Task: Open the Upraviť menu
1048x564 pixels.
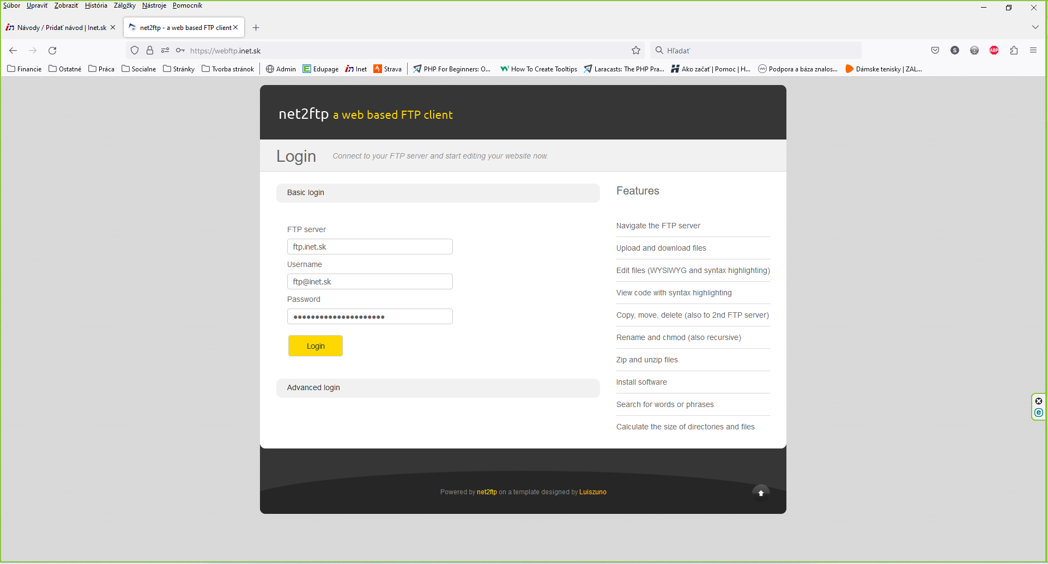Action: (37, 5)
